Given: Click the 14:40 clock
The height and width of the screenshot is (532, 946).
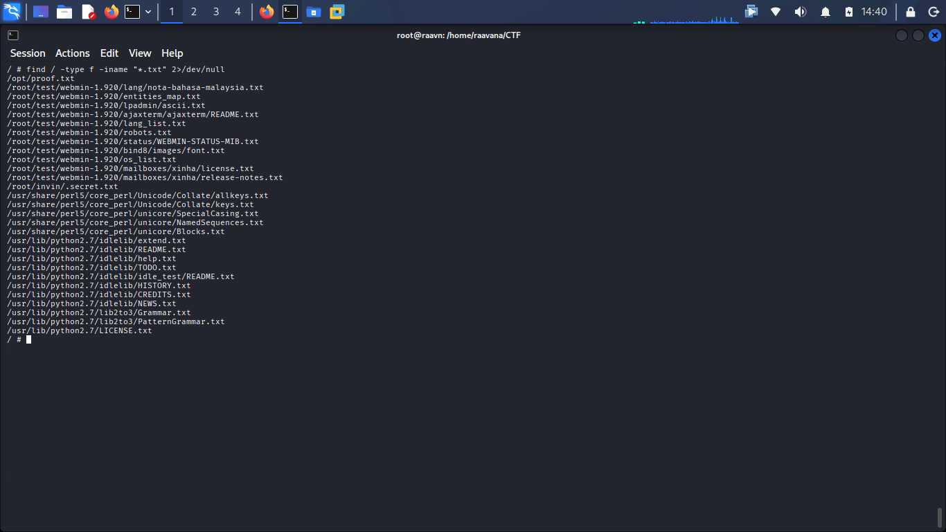Looking at the screenshot, I should coord(874,12).
